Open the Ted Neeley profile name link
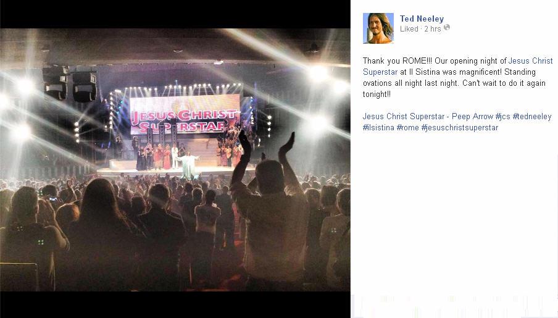 [422, 19]
